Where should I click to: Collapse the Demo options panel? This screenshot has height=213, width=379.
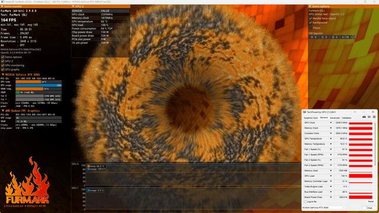(310, 7)
